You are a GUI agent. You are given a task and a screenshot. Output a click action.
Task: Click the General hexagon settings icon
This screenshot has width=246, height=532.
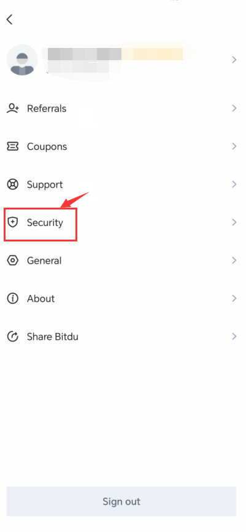12,260
